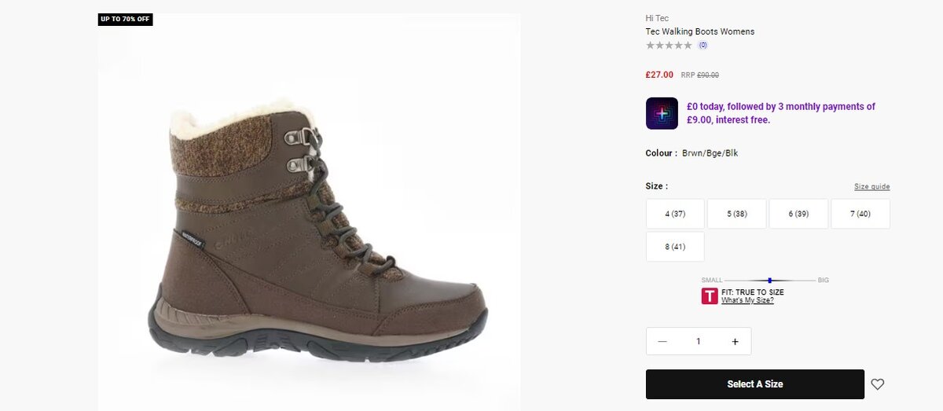Select size 8 (41)
Viewport: 943px width, 411px height.
[x=675, y=247]
